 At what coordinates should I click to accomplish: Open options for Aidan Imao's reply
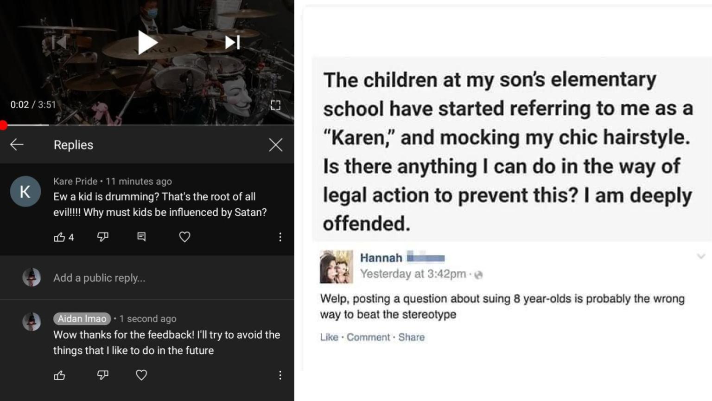(x=280, y=375)
